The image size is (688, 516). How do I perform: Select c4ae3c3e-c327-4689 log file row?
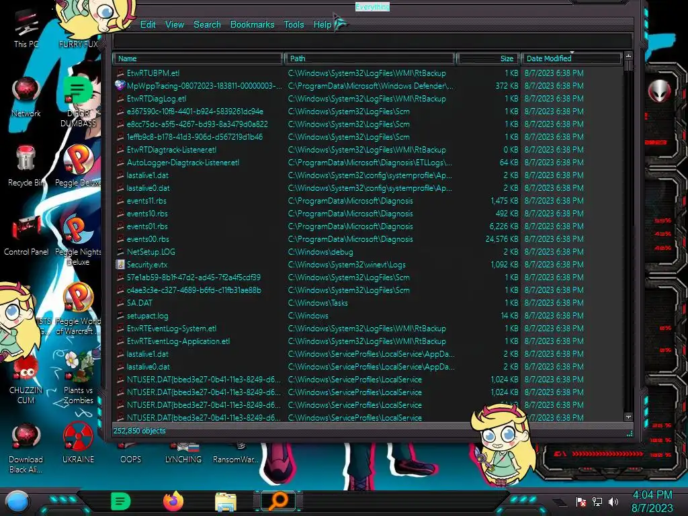(x=368, y=290)
